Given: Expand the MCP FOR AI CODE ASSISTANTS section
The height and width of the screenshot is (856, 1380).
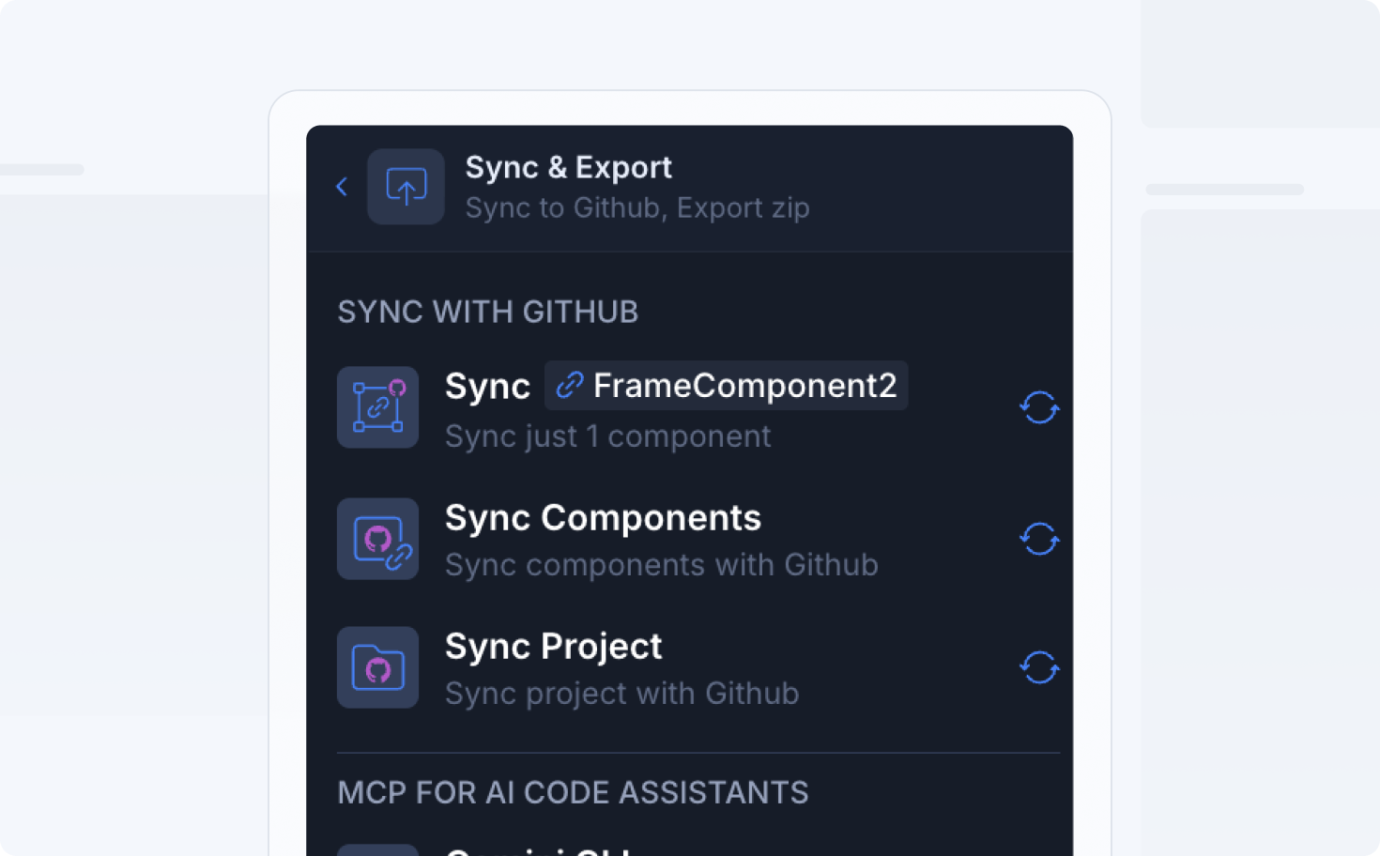Looking at the screenshot, I should (x=573, y=792).
